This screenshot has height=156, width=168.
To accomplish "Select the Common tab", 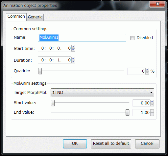I will click(x=16, y=17).
